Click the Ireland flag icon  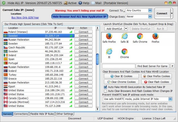click(6, 55)
